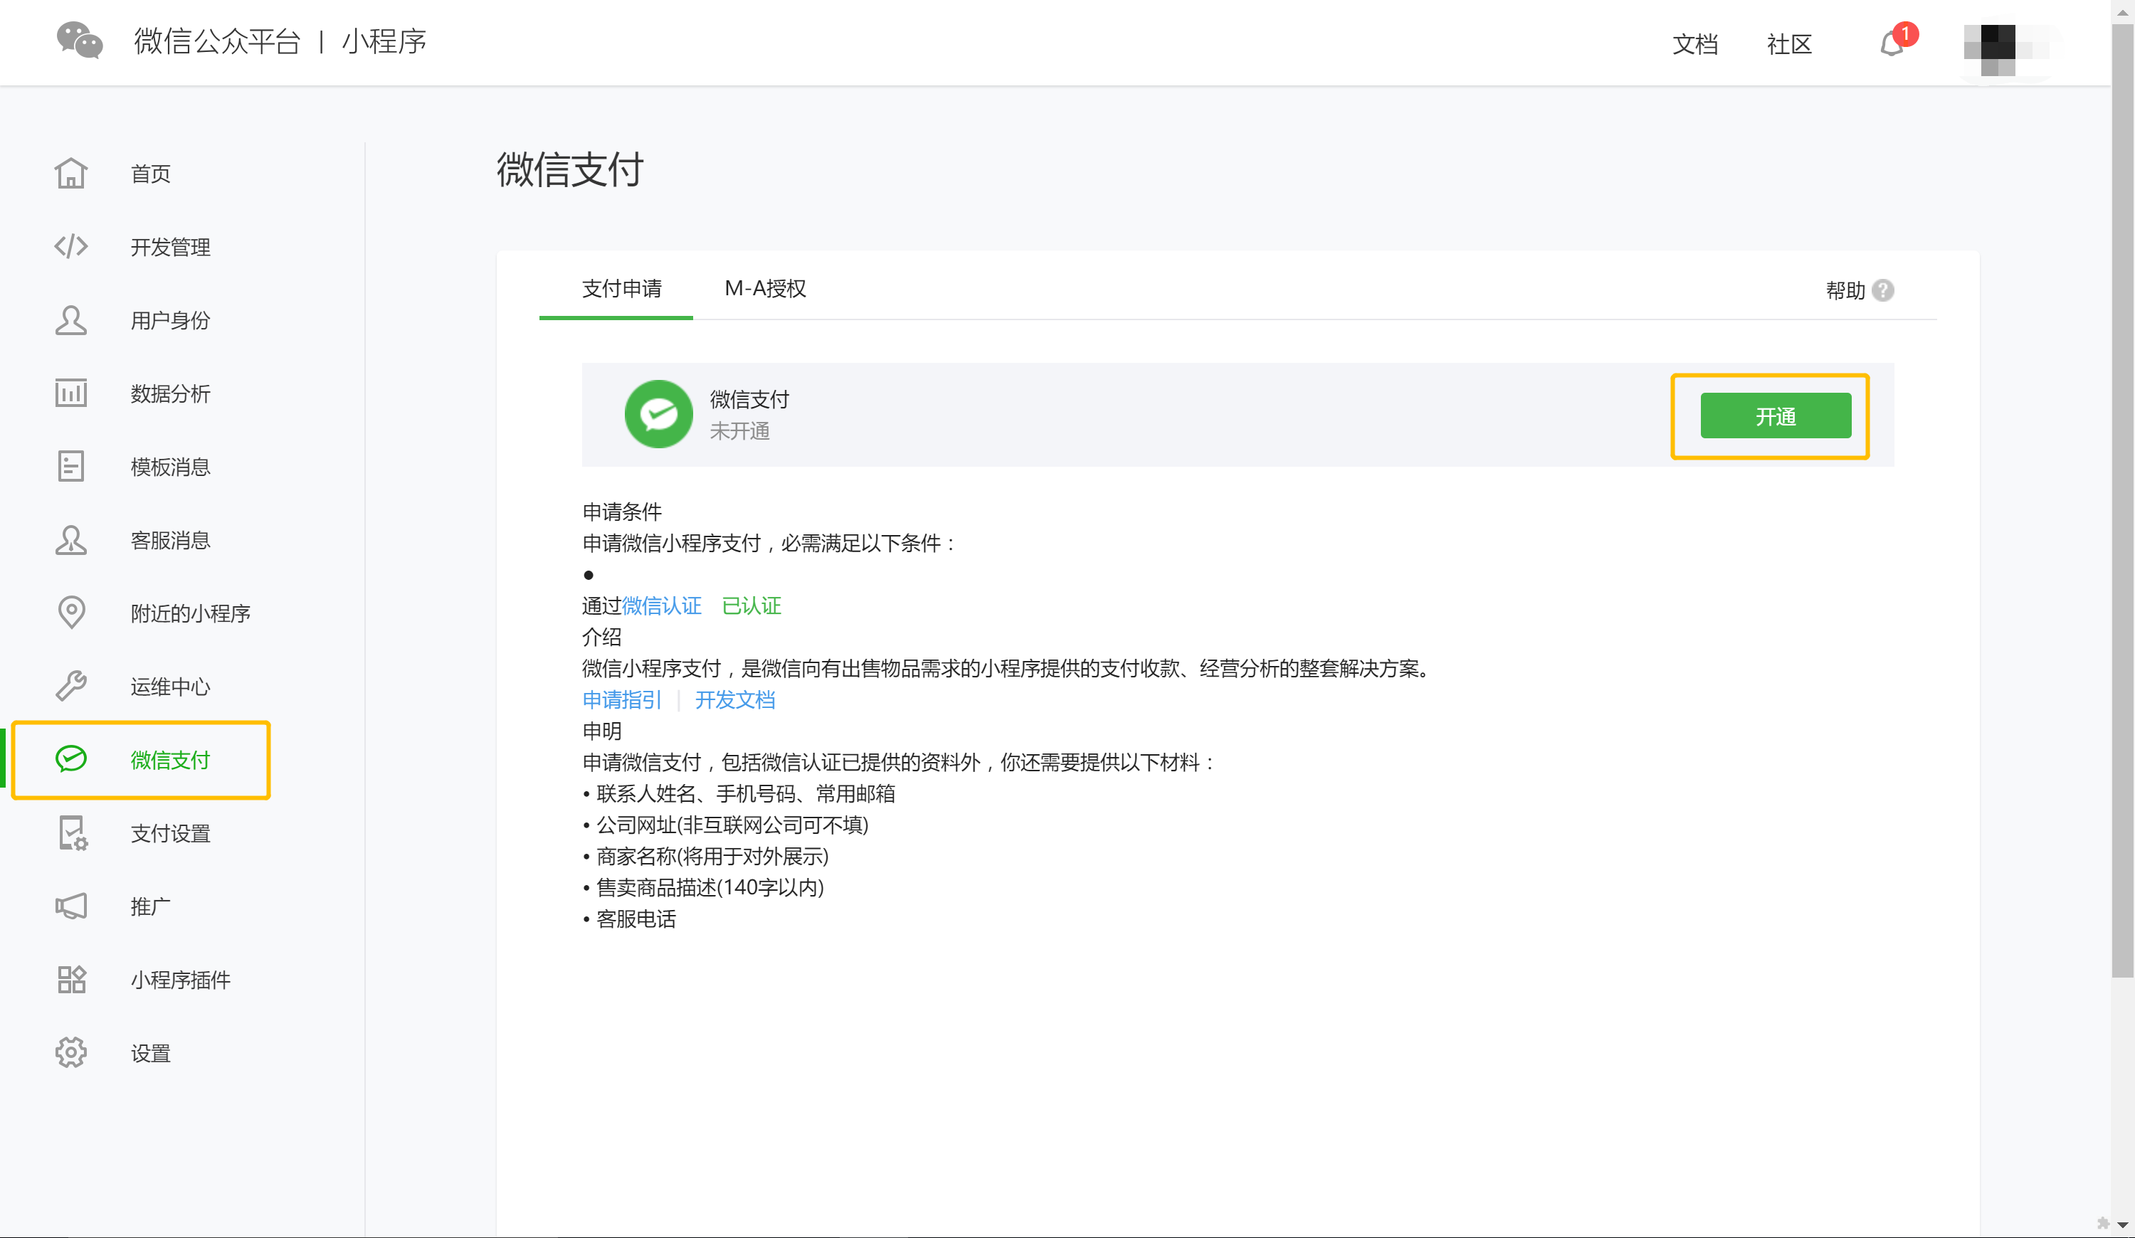Open the 开发文档 link
This screenshot has height=1238, width=2135.
point(735,699)
